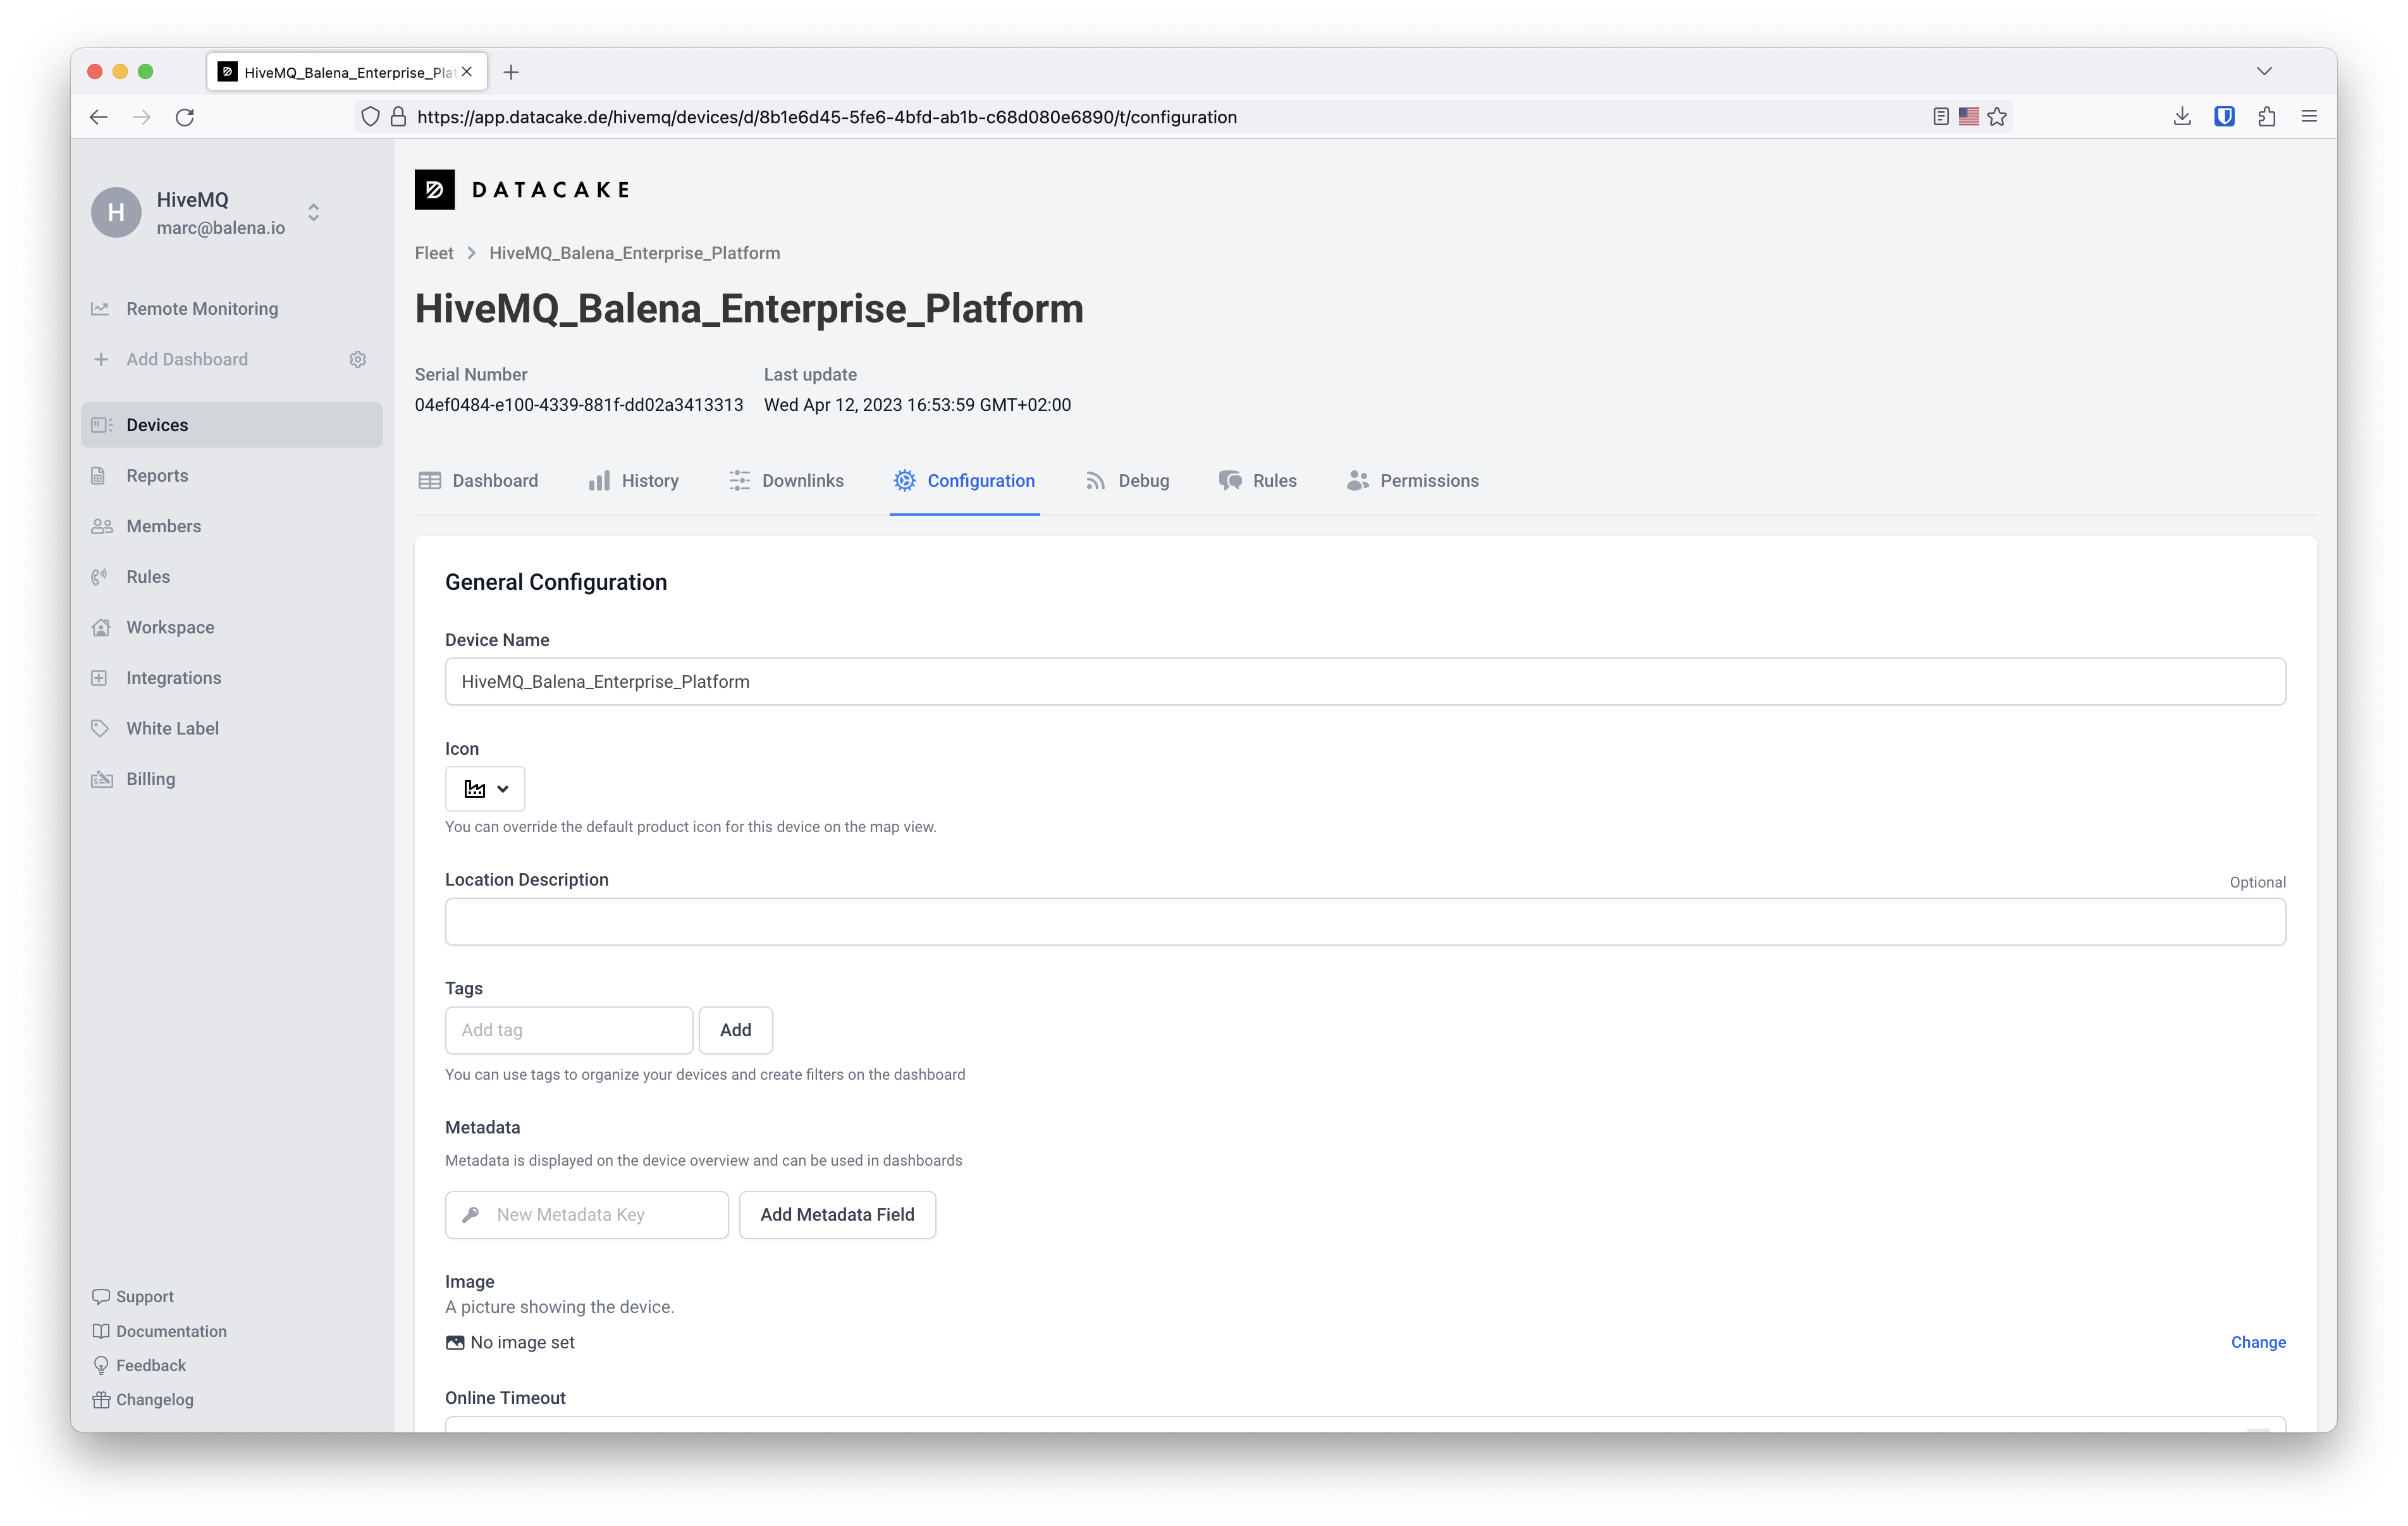
Task: Open Remote Monitoring from the sidebar
Action: coord(201,308)
